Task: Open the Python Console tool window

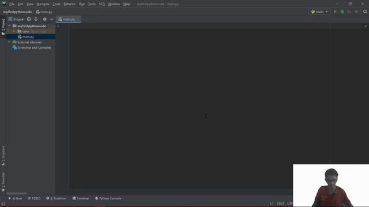Action: coord(108,198)
